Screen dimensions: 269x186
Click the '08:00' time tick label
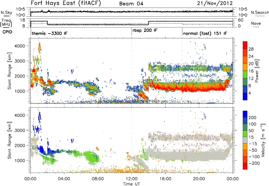(98, 179)
